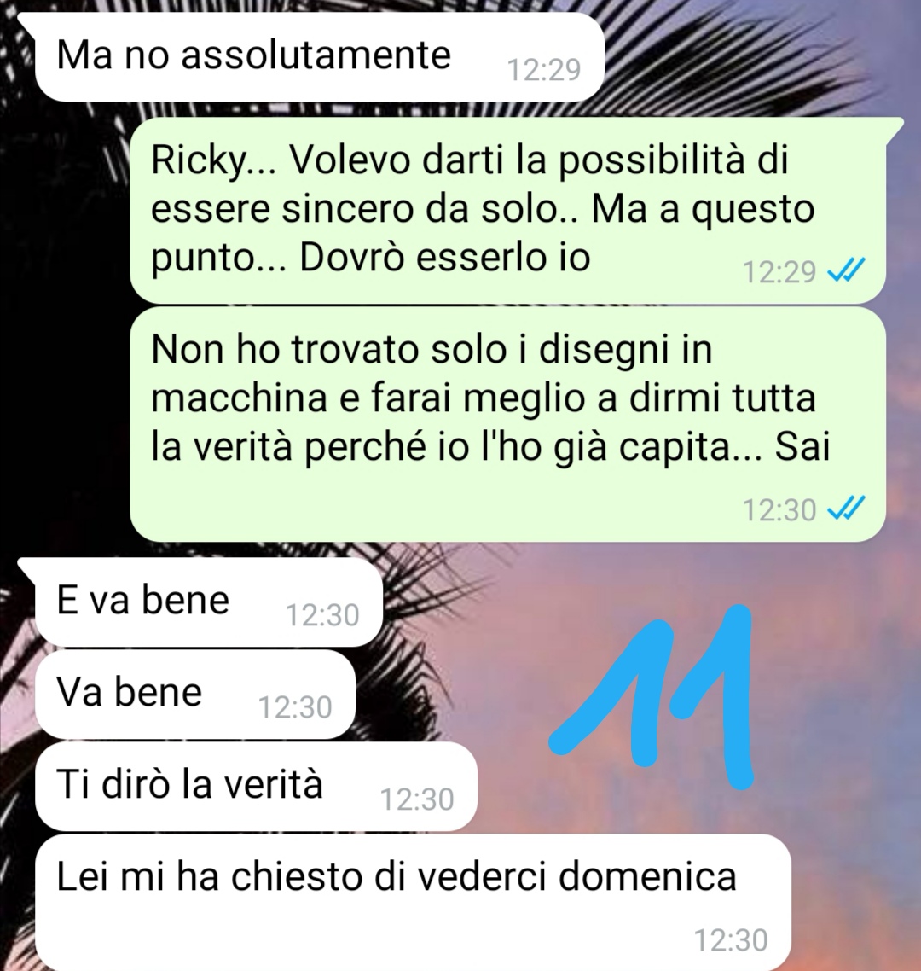Click the blue read-receipt checkmarks at 12:29

click(x=846, y=270)
